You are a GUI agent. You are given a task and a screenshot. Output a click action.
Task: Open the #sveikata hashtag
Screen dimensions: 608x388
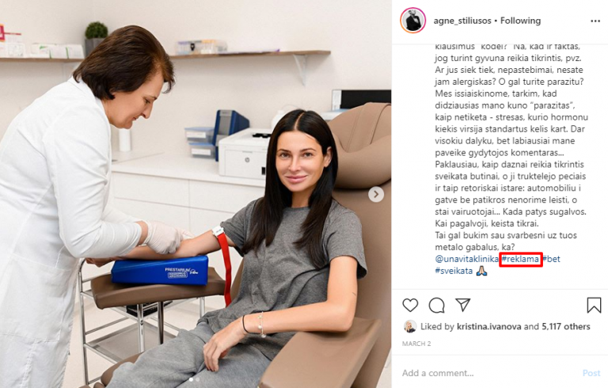tap(454, 271)
